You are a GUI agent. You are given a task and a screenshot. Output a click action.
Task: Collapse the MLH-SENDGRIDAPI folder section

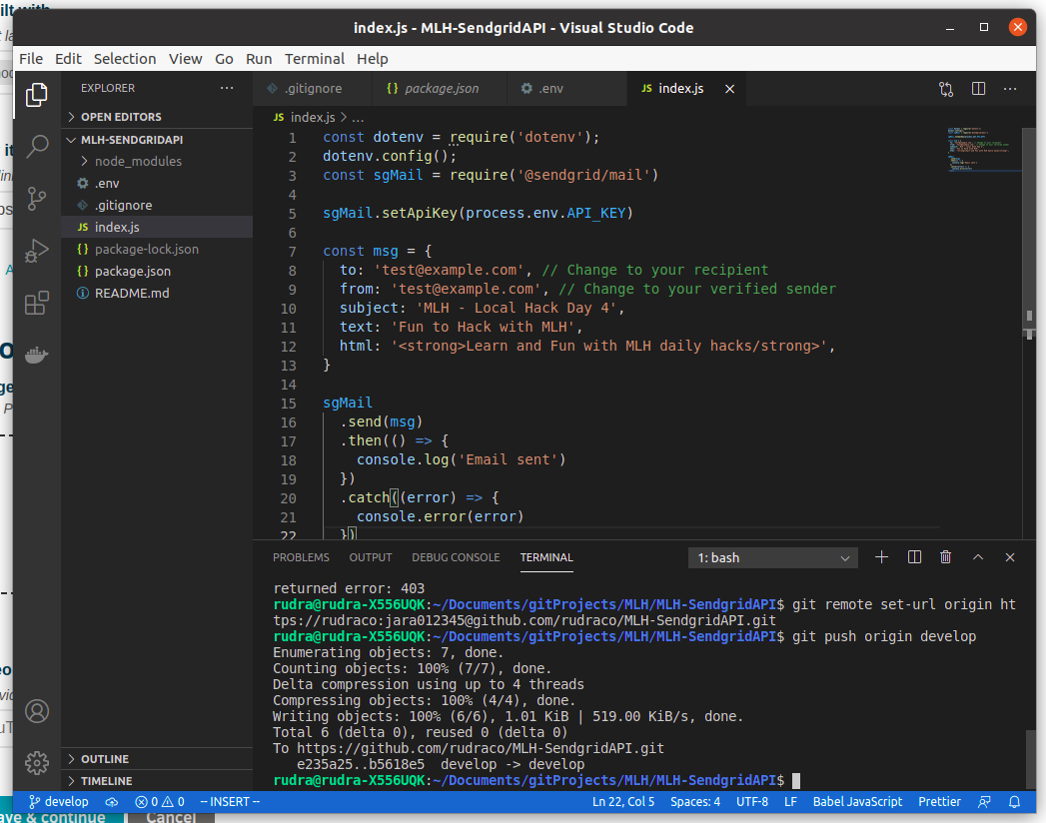coord(157,140)
